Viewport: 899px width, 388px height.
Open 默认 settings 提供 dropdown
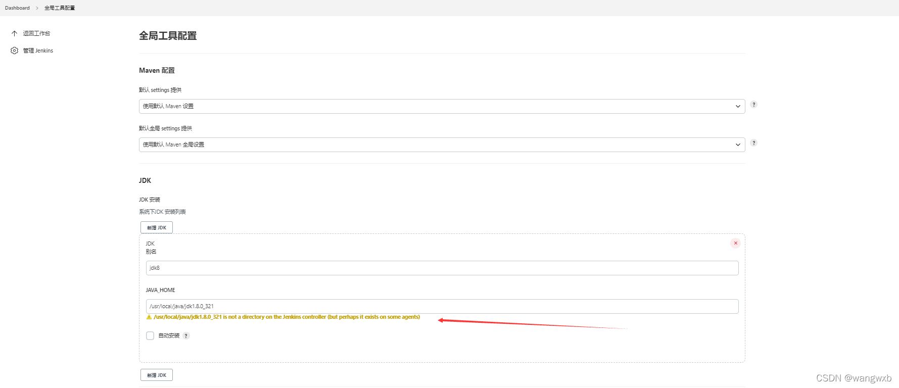coord(442,106)
